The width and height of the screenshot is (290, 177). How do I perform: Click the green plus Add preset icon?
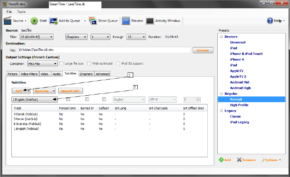[x=221, y=160]
